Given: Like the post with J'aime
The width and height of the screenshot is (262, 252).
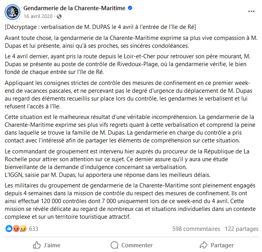Looking at the screenshot, I should pos(47,245).
